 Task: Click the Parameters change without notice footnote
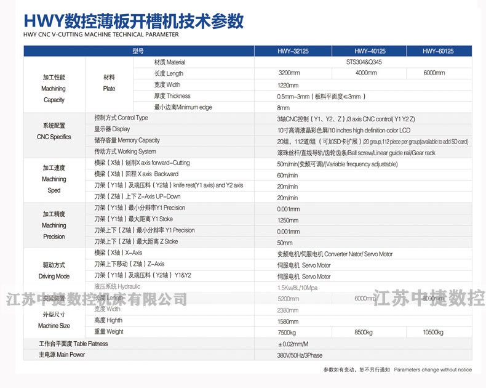coord(432,370)
